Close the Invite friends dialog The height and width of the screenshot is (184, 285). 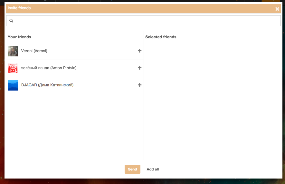point(277,9)
